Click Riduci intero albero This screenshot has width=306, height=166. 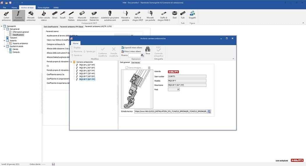click(131, 51)
